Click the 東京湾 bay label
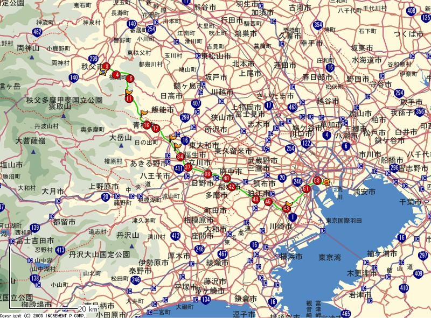Viewport: 431px width, 318px height. (x=330, y=258)
